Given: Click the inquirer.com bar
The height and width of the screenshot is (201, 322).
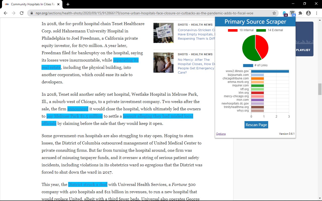Looking at the screenshot, I should click(258, 86).
